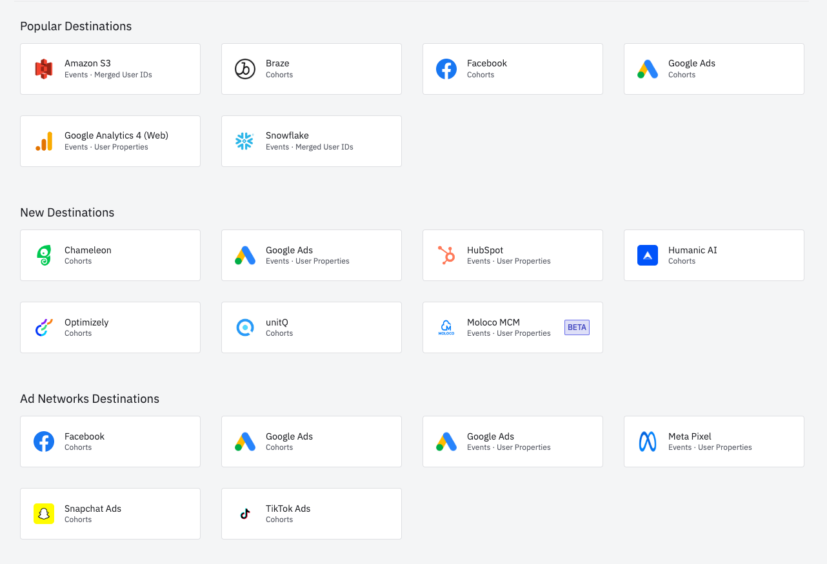Click the Meta Pixel infinity icon
Screen dimensions: 827x564
click(648, 442)
